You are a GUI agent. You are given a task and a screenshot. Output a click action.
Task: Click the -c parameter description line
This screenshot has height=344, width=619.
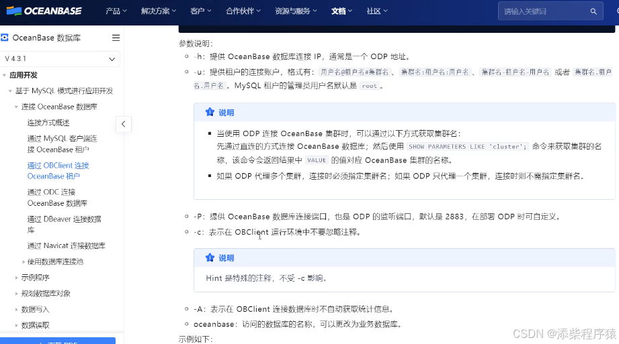[x=277, y=232]
